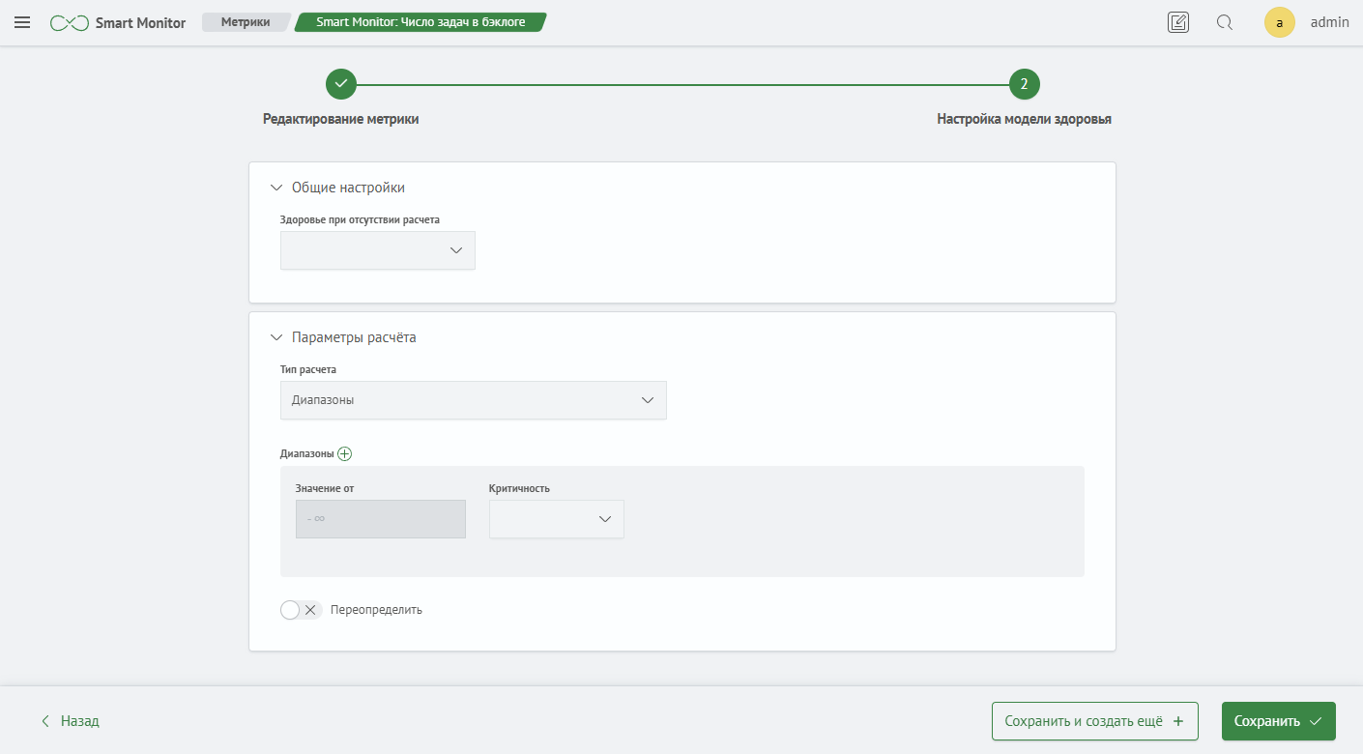Toggle the Переопределить switch
The image size is (1363, 754).
301,610
